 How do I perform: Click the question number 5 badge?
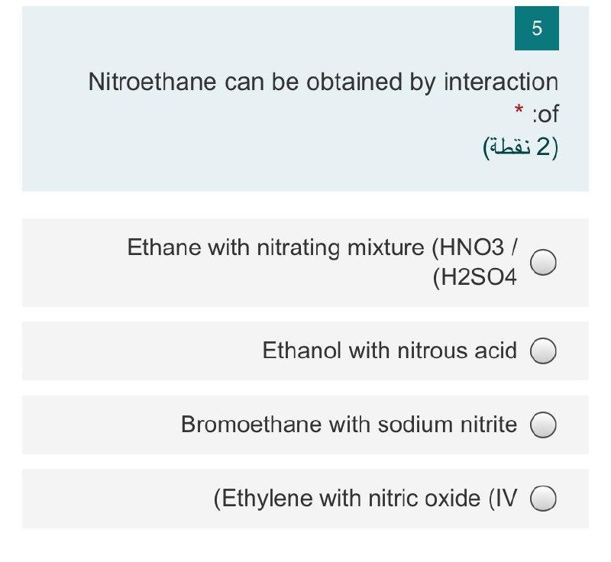tap(536, 29)
